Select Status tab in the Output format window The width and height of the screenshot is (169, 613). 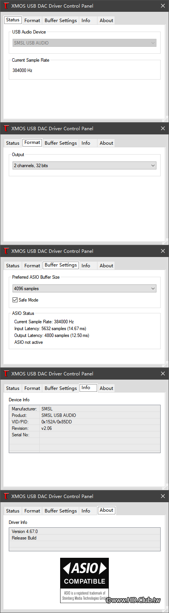[x=13, y=143]
